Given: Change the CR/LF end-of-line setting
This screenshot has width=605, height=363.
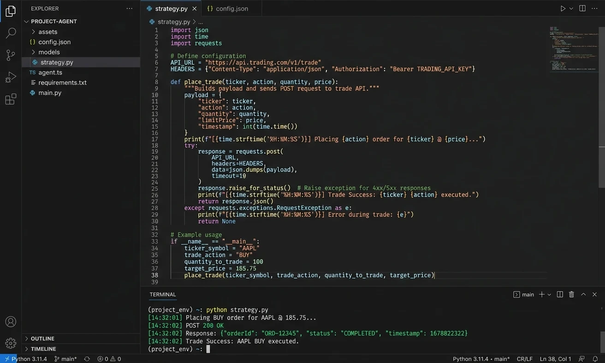Looking at the screenshot, I should click(x=525, y=359).
